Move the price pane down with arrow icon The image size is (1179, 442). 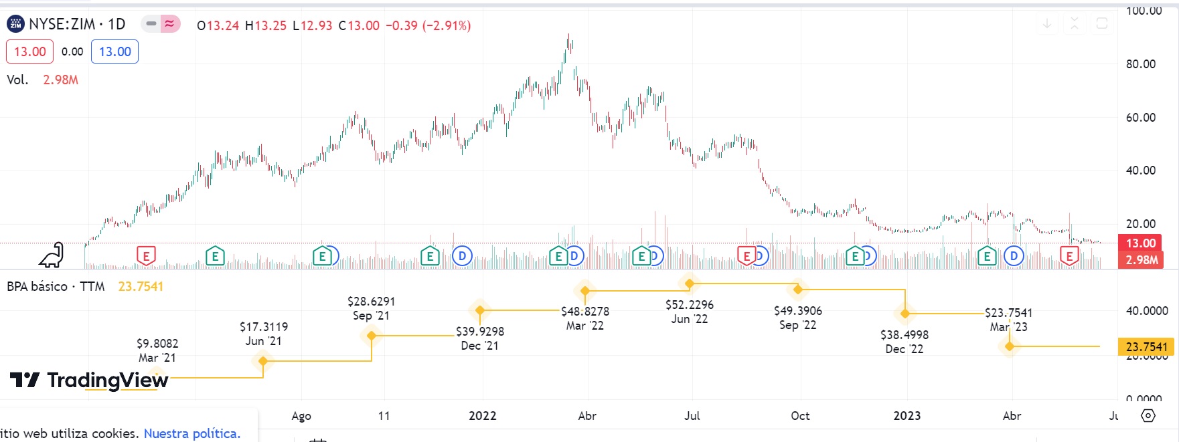[x=1047, y=24]
